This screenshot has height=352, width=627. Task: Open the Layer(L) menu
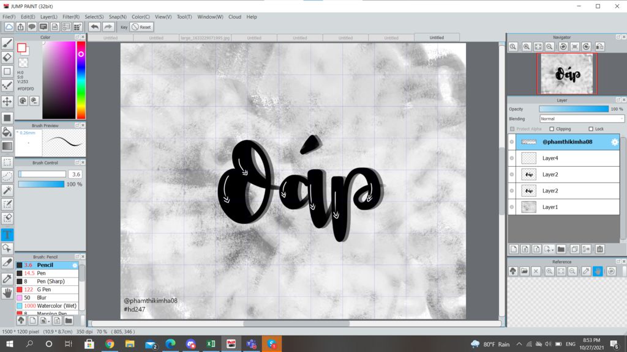pyautogui.click(x=49, y=16)
